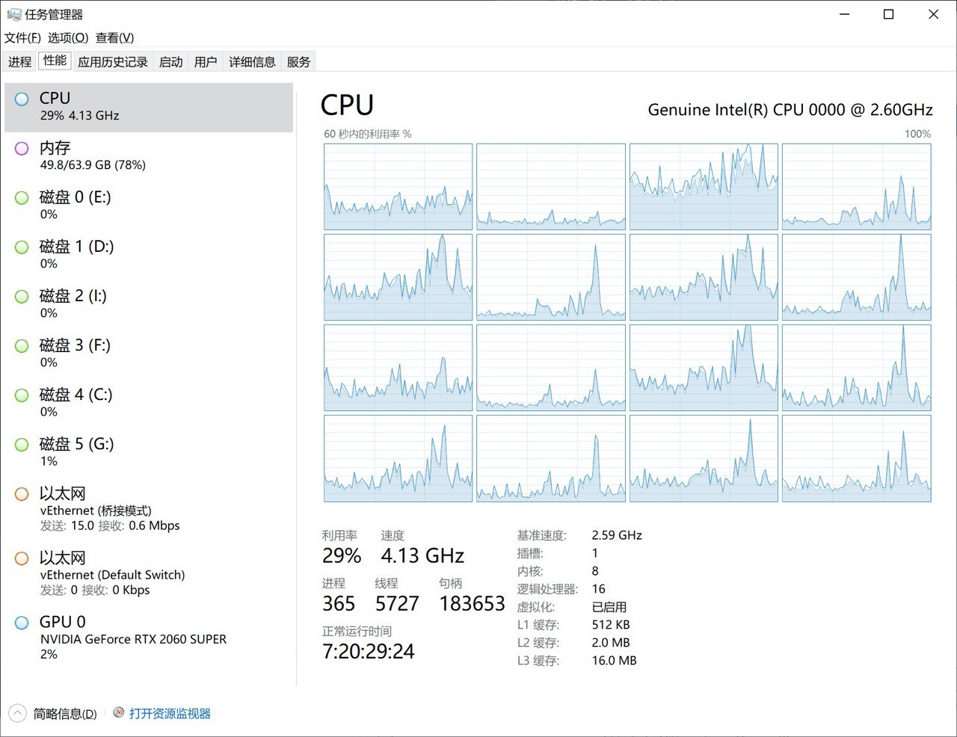Select the 磁盘 0 (E:) disk icon
This screenshot has height=737, width=957.
pyautogui.click(x=22, y=197)
